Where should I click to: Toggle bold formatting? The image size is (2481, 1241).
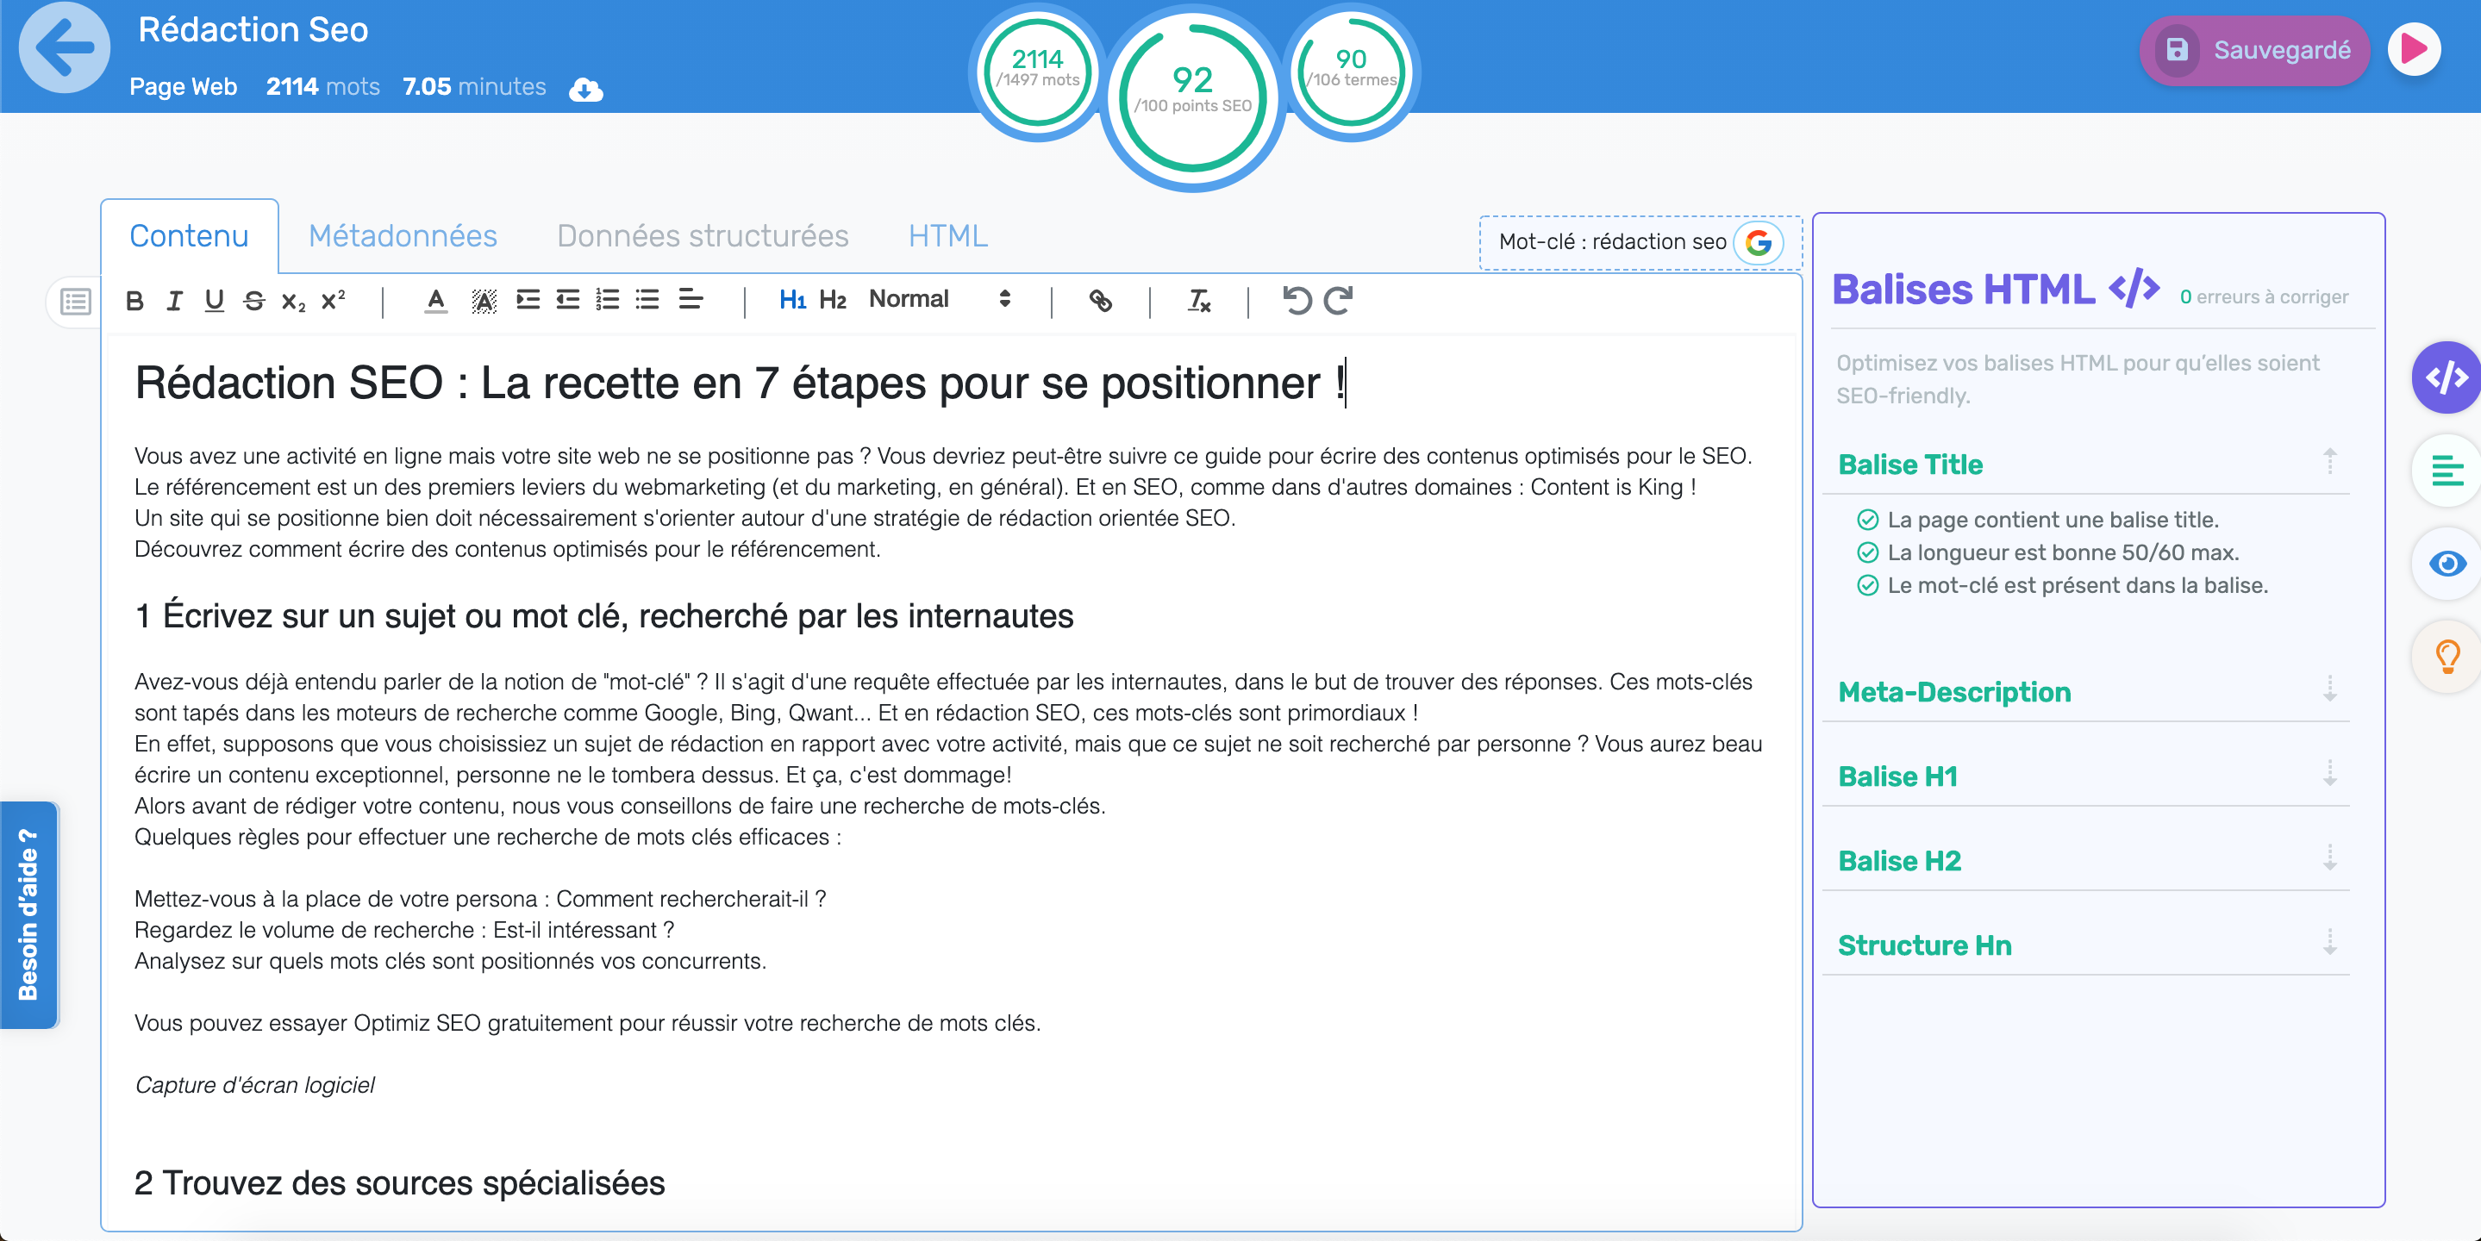[x=134, y=301]
